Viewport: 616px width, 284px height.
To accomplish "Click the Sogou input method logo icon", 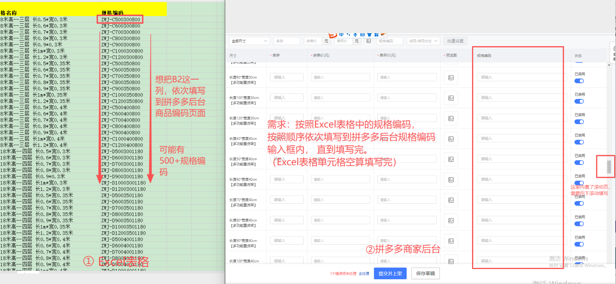I will coord(332,35).
